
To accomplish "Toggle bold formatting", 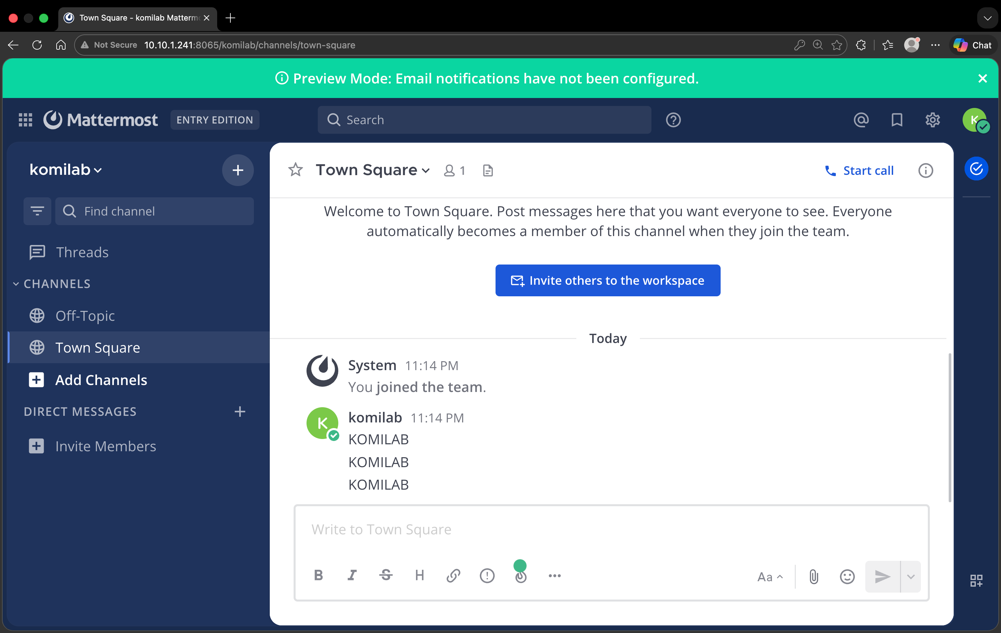I will [x=318, y=575].
